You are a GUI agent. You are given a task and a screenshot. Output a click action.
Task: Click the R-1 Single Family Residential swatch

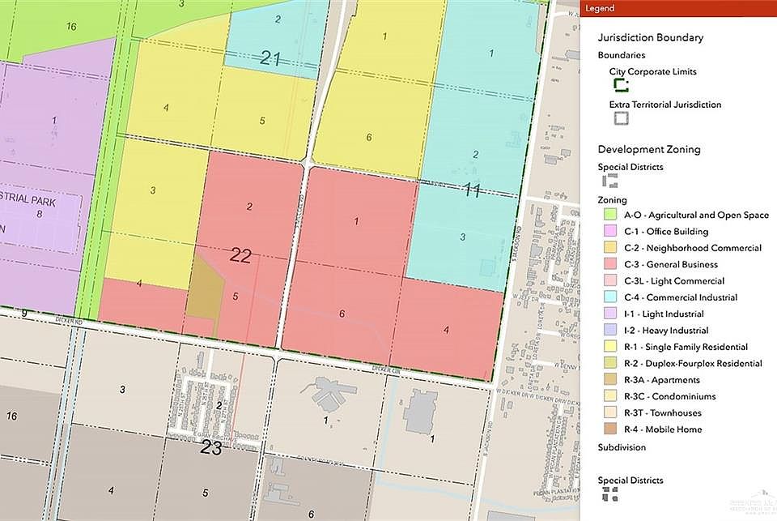tap(611, 347)
